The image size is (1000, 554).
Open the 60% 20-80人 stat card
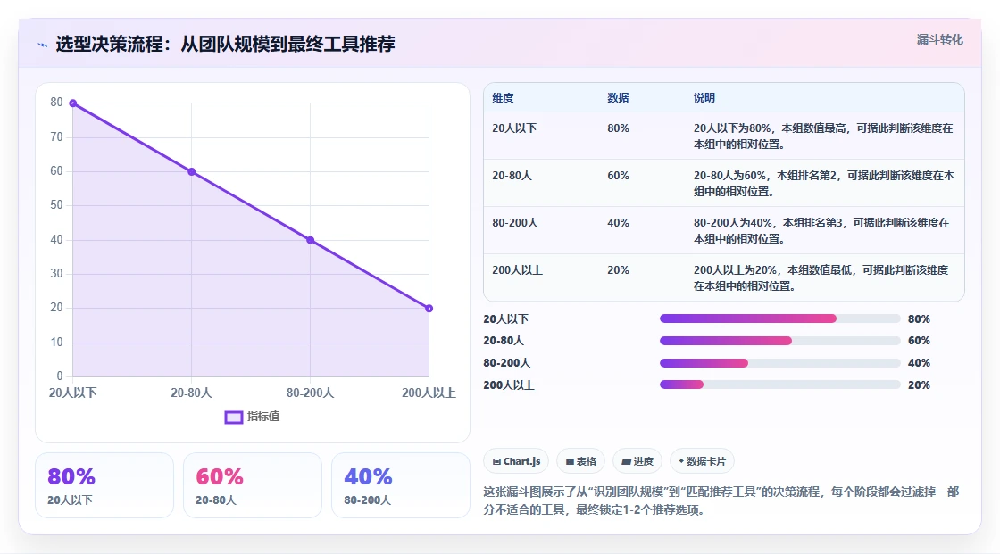[253, 485]
